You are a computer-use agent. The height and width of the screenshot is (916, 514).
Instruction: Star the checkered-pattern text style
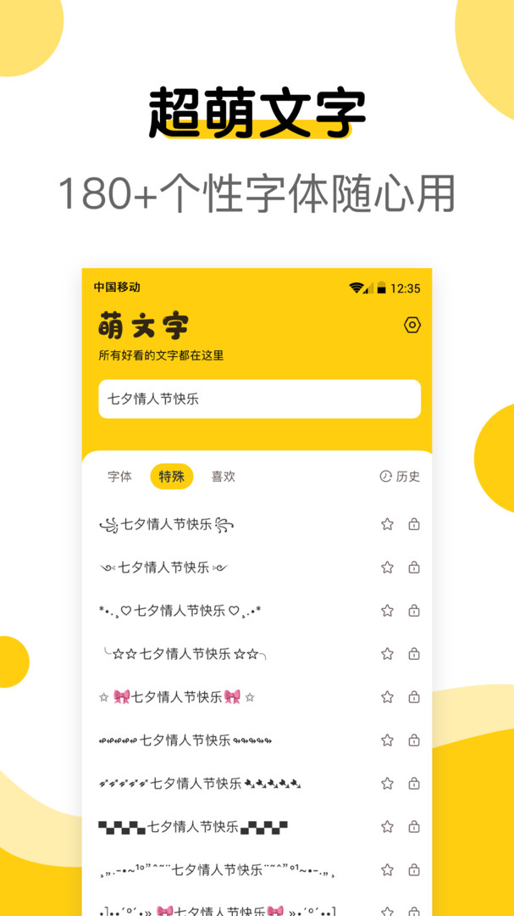click(x=387, y=827)
